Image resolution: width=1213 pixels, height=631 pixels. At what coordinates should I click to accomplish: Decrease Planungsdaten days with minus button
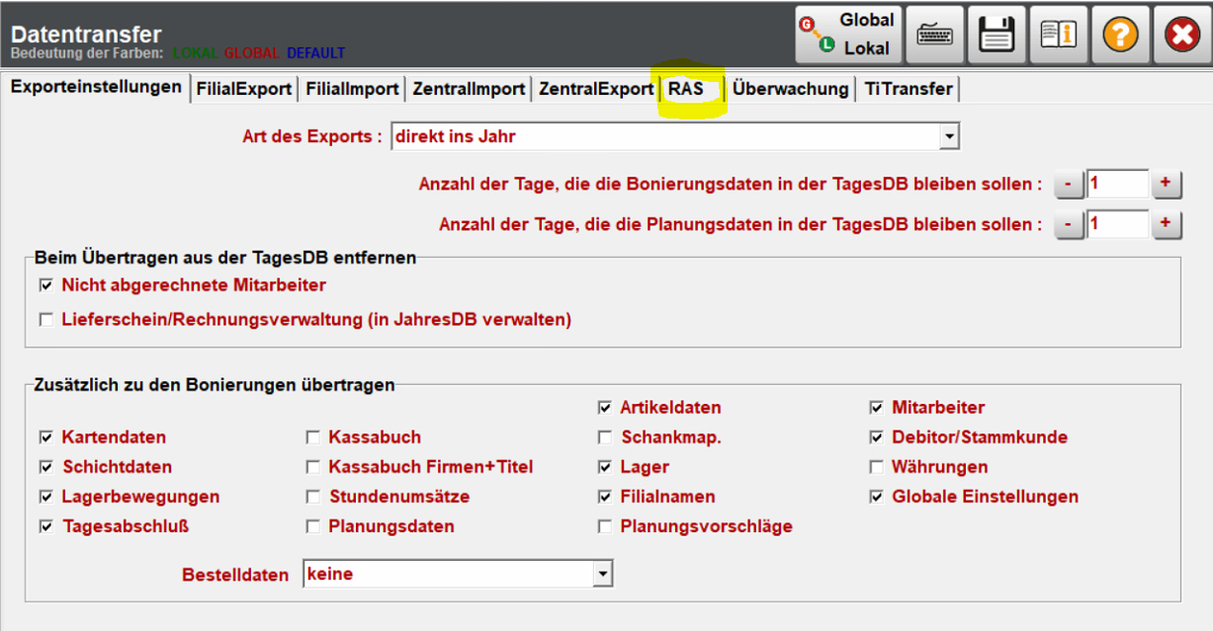click(x=1068, y=224)
